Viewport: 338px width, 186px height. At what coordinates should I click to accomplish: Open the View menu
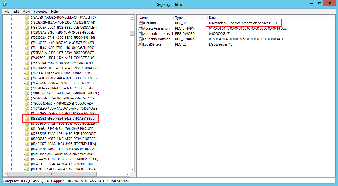coord(26,12)
